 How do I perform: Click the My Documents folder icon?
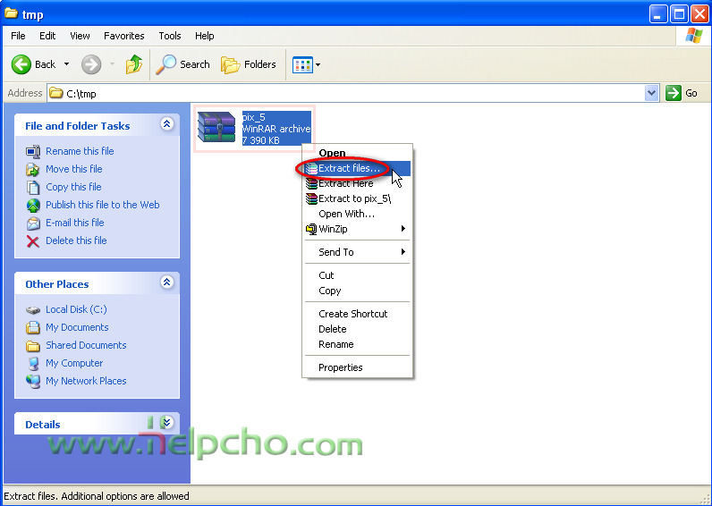(33, 328)
